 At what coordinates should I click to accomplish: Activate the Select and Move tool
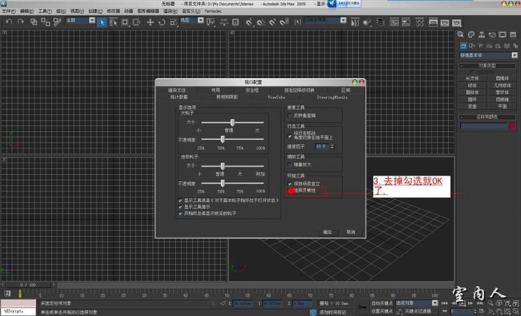point(150,21)
